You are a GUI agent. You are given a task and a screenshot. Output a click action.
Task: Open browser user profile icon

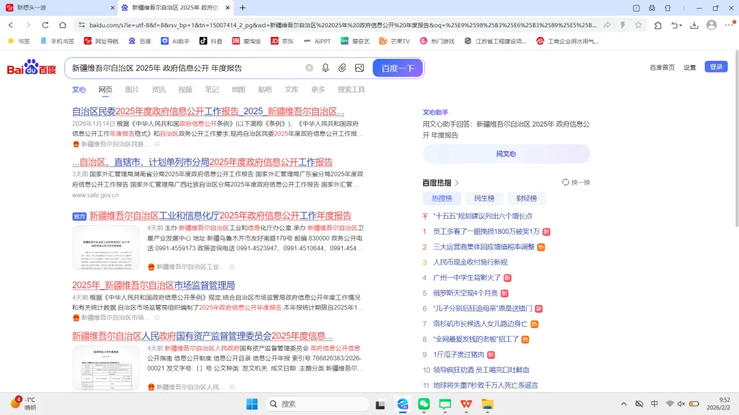pyautogui.click(x=712, y=25)
